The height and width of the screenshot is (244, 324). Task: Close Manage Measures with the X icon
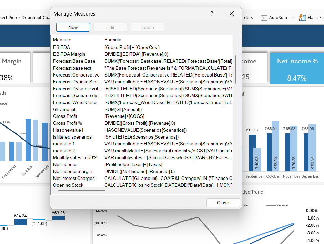(x=232, y=13)
